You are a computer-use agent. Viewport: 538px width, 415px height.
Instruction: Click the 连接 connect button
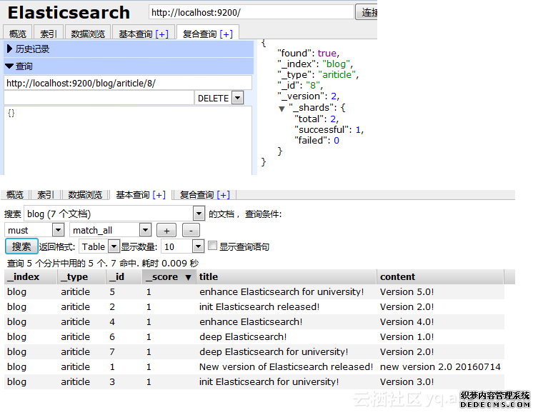coord(369,12)
